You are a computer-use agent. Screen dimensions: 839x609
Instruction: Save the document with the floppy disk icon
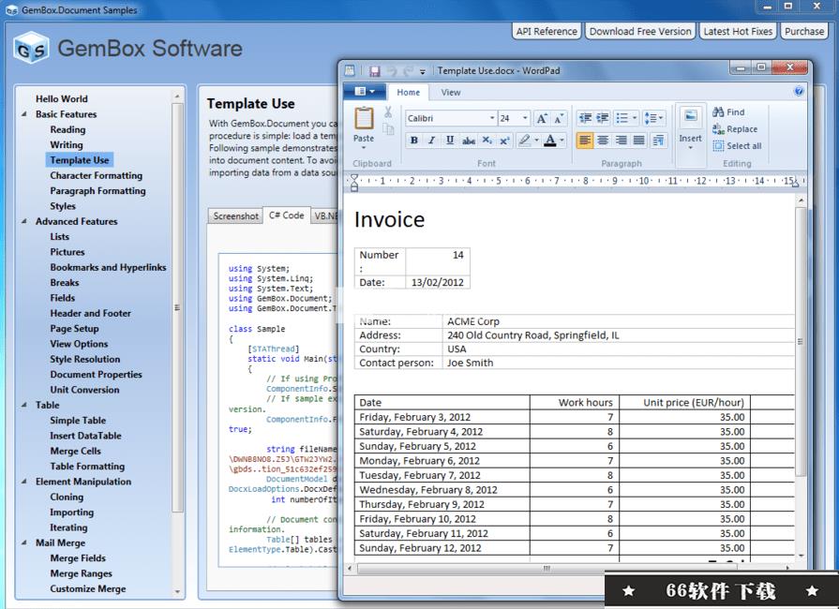[375, 71]
